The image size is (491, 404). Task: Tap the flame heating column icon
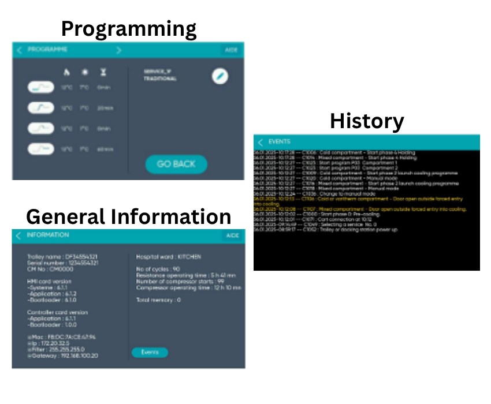click(66, 72)
